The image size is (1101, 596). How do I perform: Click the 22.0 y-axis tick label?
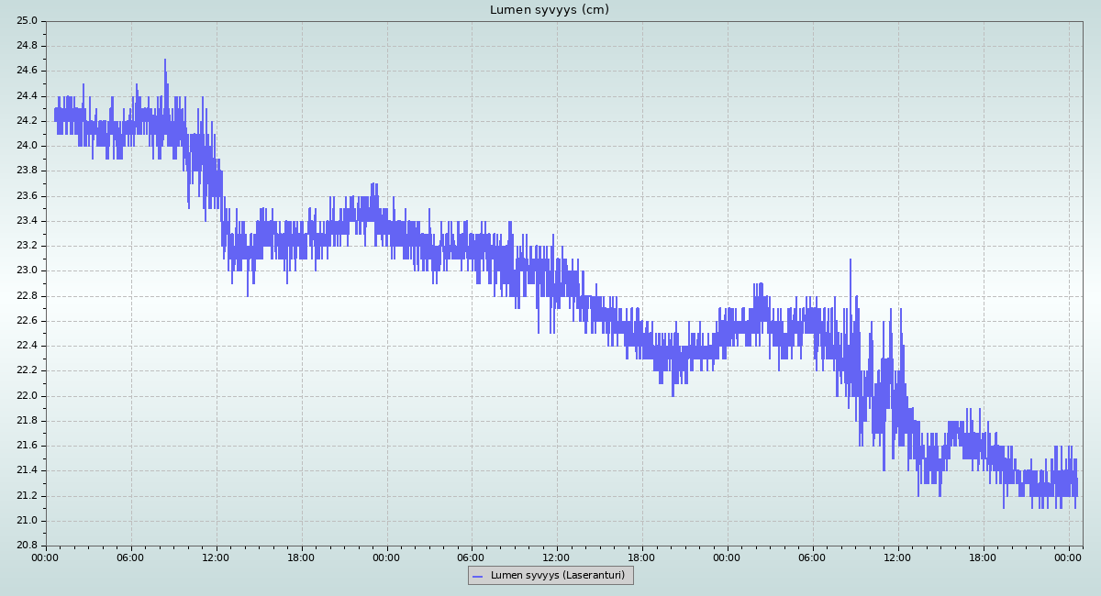[x=28, y=396]
